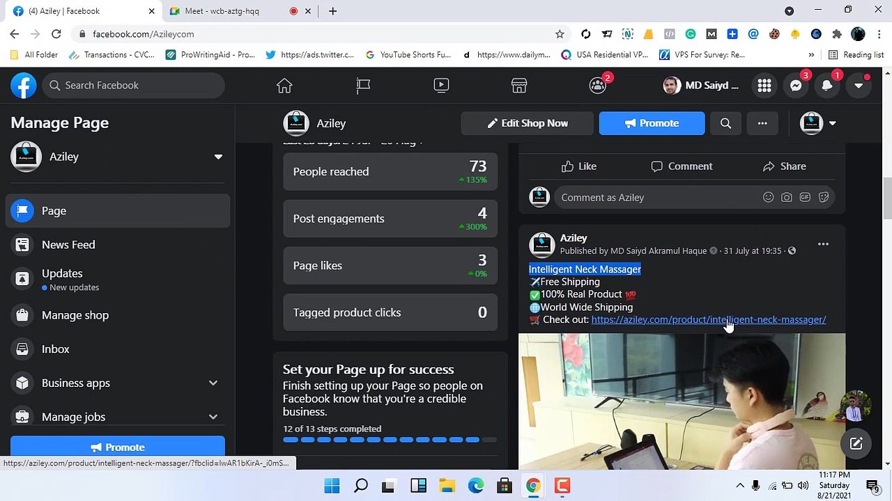Insert emoji in comment box
892x501 pixels.
click(768, 198)
